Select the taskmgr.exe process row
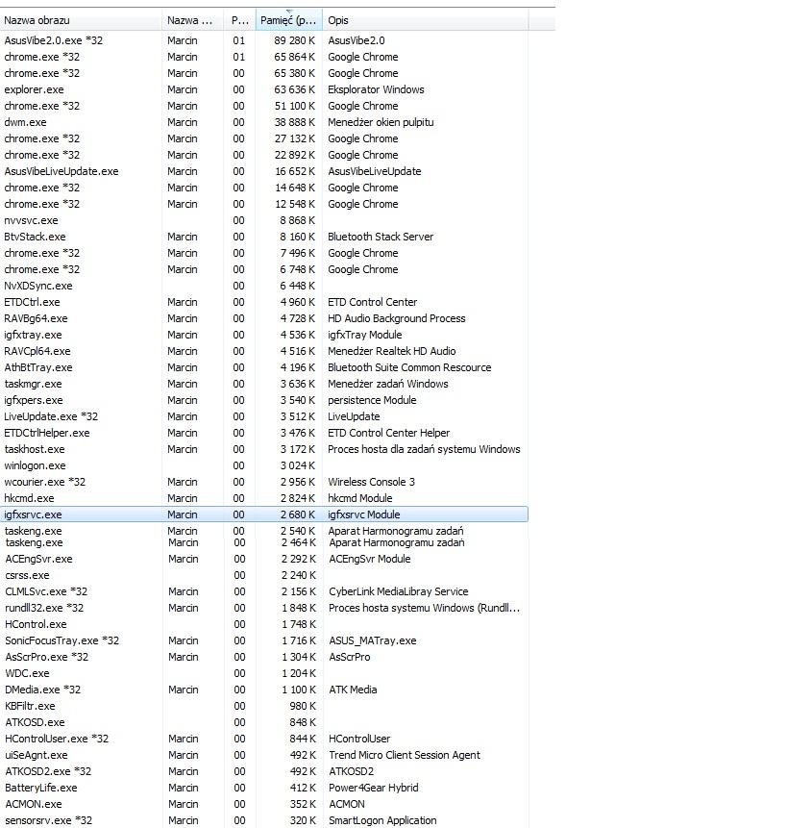This screenshot has width=787, height=828. [x=263, y=385]
